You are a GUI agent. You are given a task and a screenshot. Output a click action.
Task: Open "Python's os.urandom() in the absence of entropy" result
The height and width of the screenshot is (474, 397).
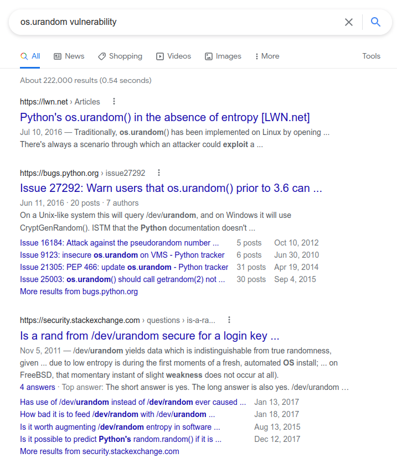pyautogui.click(x=165, y=117)
